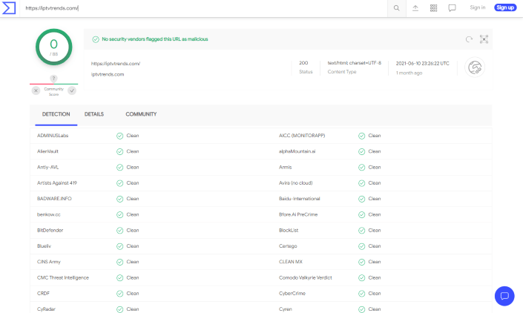This screenshot has height=313, width=523.
Task: Click the clean checkmark icon for Baidu-International
Action: click(361, 199)
